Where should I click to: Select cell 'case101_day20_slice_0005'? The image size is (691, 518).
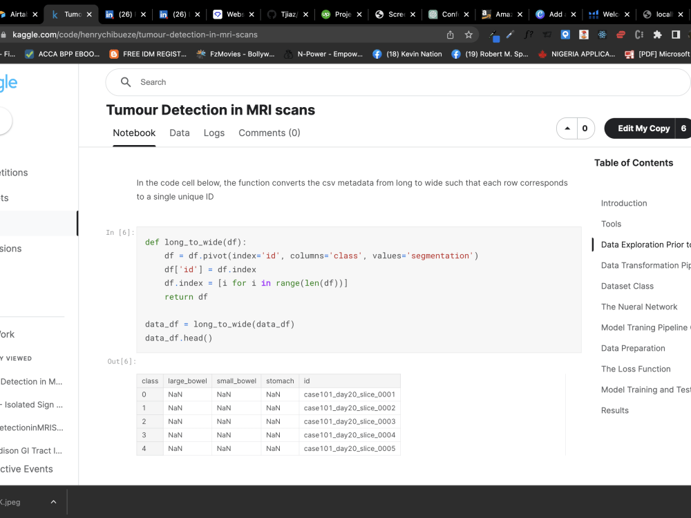click(350, 448)
